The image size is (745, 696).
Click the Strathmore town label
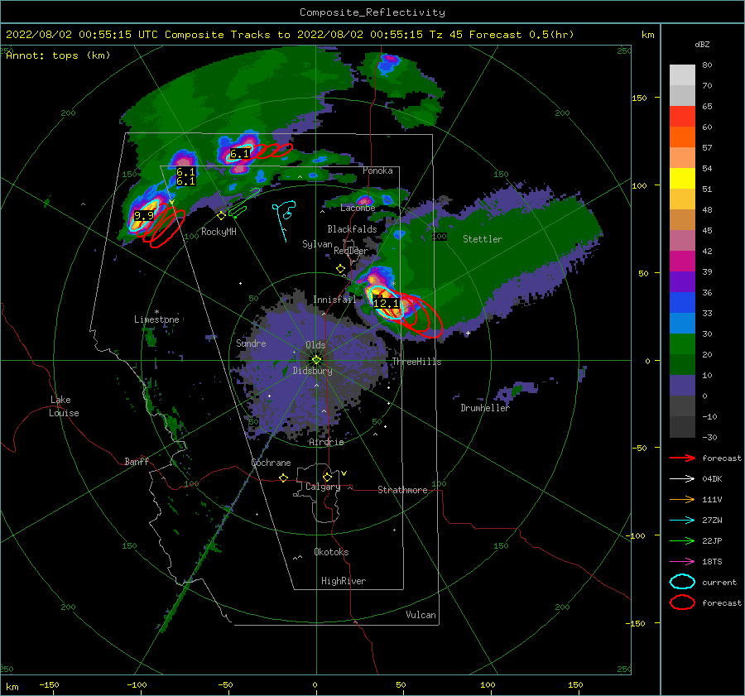(402, 490)
